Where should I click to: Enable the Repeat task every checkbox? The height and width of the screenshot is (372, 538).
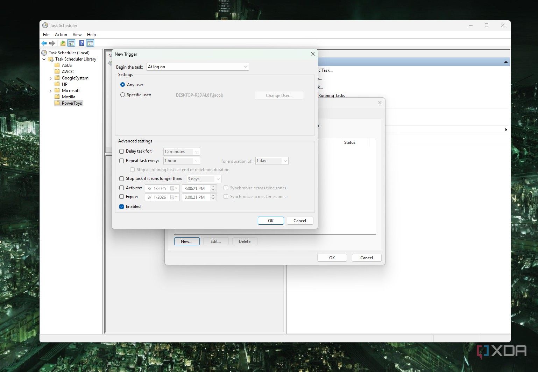click(x=122, y=161)
